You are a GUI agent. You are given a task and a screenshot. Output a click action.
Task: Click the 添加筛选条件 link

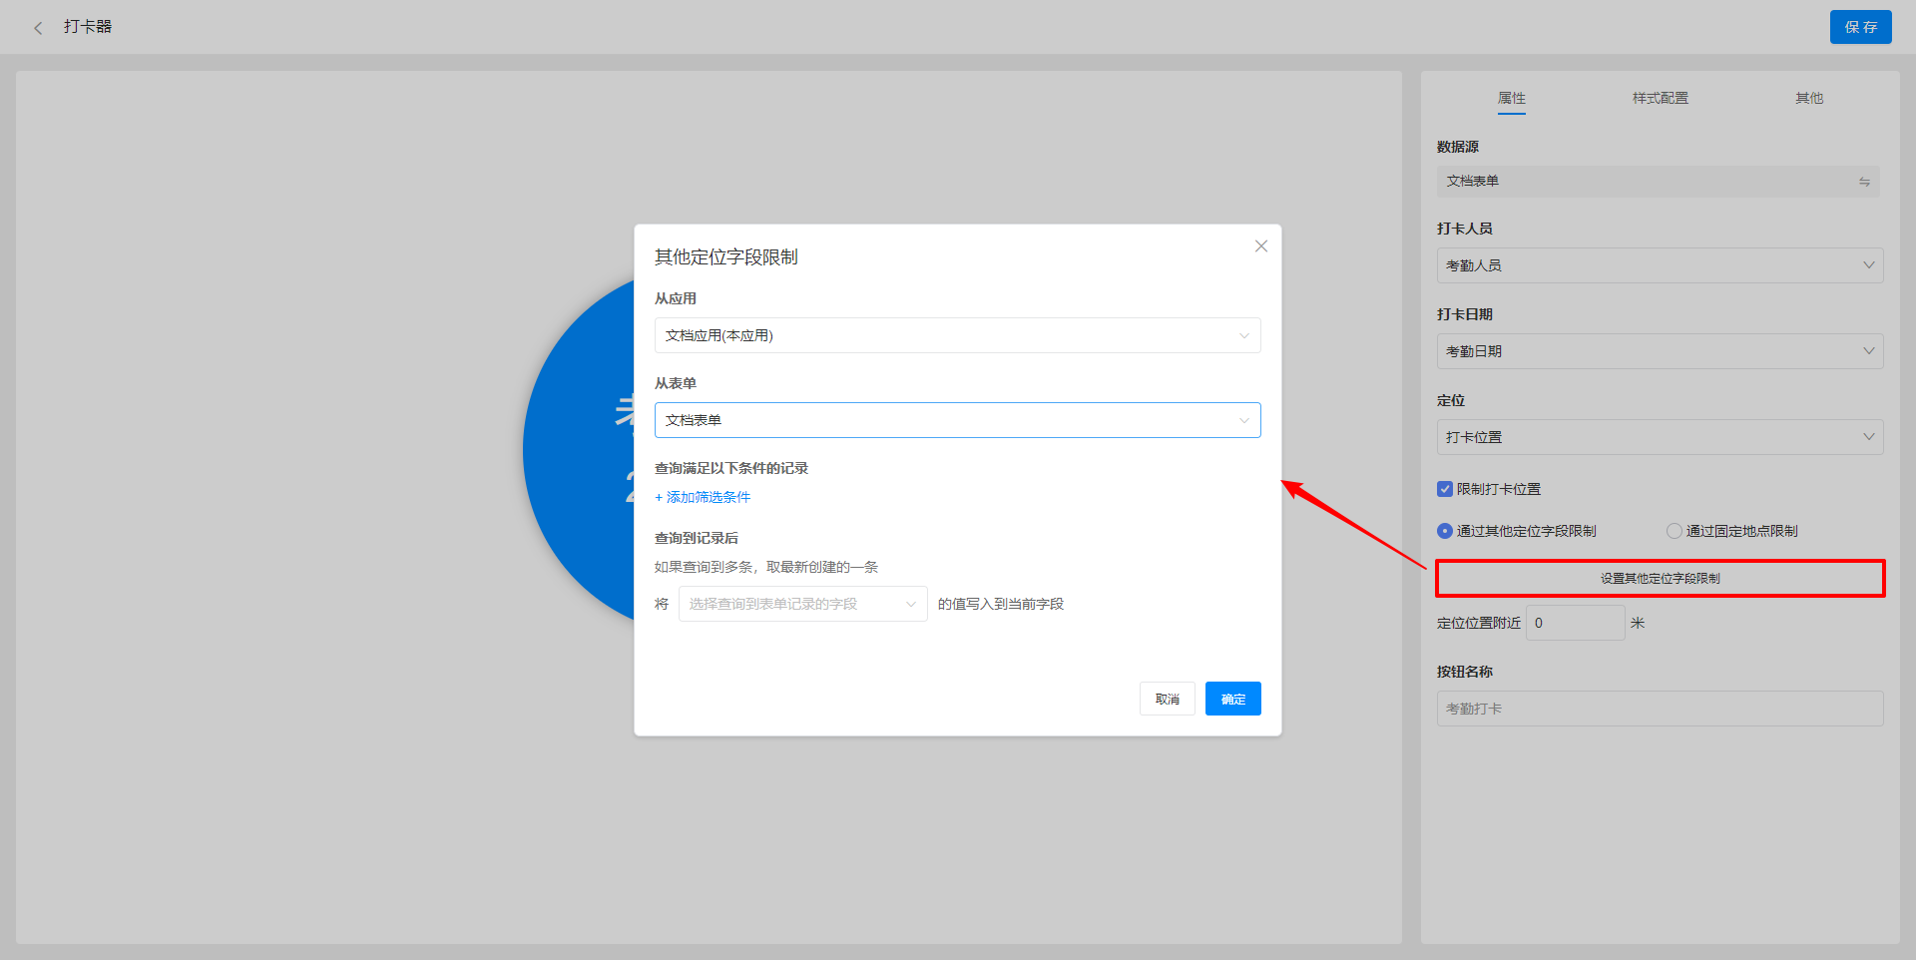click(703, 497)
